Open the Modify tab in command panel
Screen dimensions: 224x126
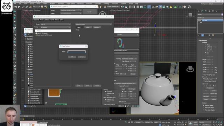[202, 11]
